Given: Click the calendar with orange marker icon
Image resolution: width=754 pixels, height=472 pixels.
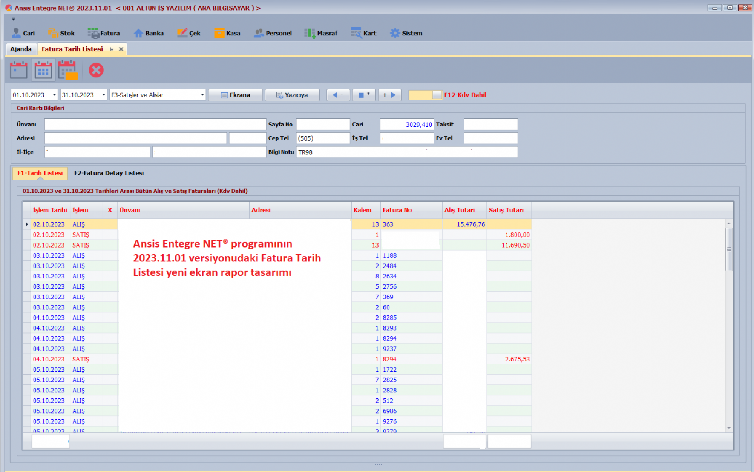Looking at the screenshot, I should (x=68, y=70).
